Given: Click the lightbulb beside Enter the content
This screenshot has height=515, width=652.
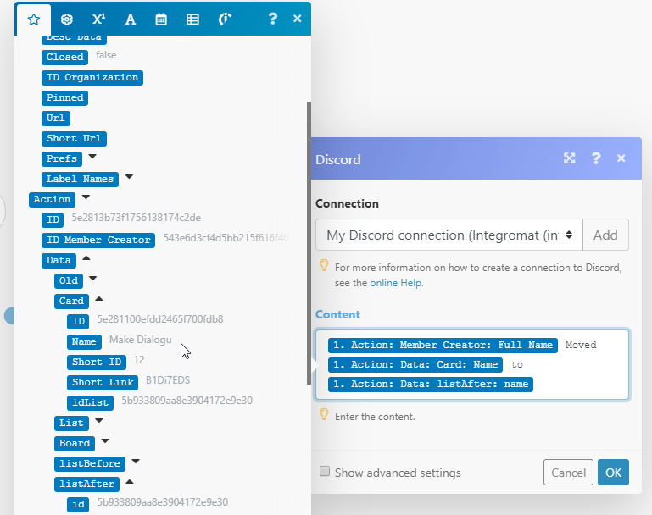Looking at the screenshot, I should point(324,414).
